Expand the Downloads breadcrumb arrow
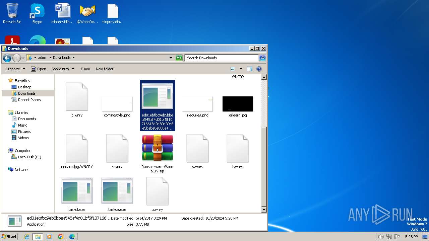The width and height of the screenshot is (429, 241). (x=73, y=58)
